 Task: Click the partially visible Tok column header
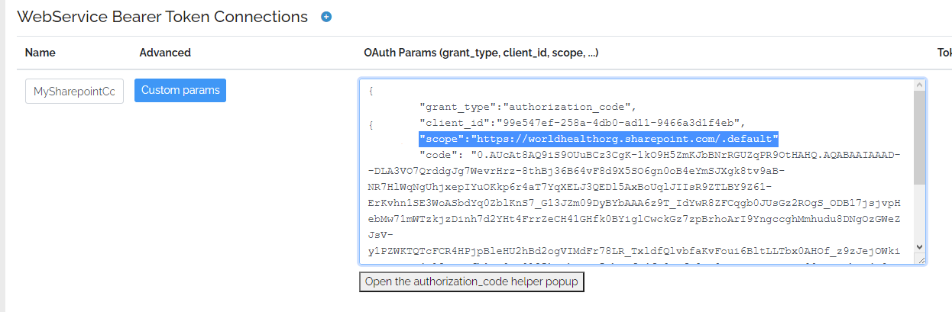(x=944, y=53)
